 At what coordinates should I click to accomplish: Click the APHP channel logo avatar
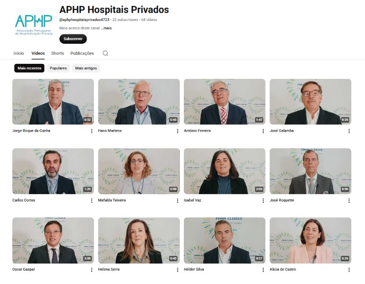[x=33, y=25]
